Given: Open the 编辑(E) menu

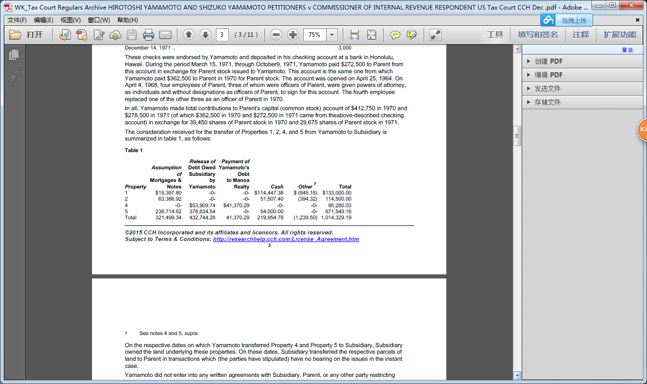Looking at the screenshot, I should coord(43,20).
